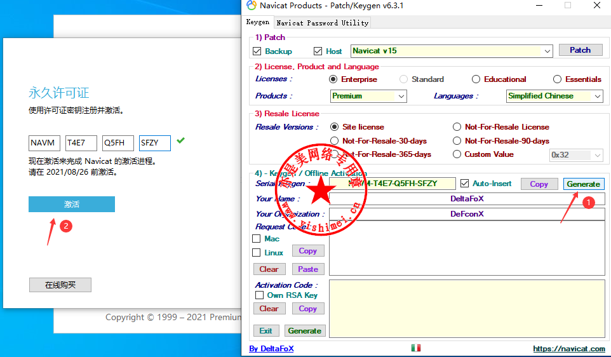The width and height of the screenshot is (611, 357).
Task: Open the https://navicat.com link
Action: [569, 349]
